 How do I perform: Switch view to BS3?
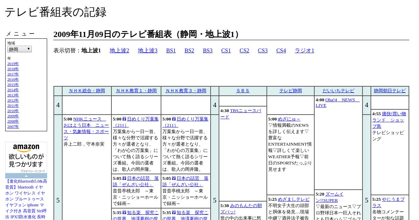pyautogui.click(x=208, y=51)
